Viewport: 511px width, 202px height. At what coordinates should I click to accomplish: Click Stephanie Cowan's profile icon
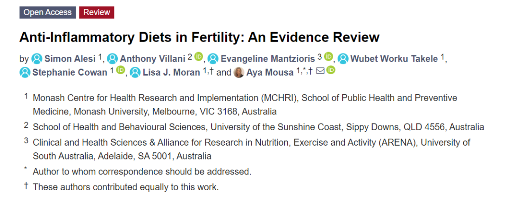25,72
